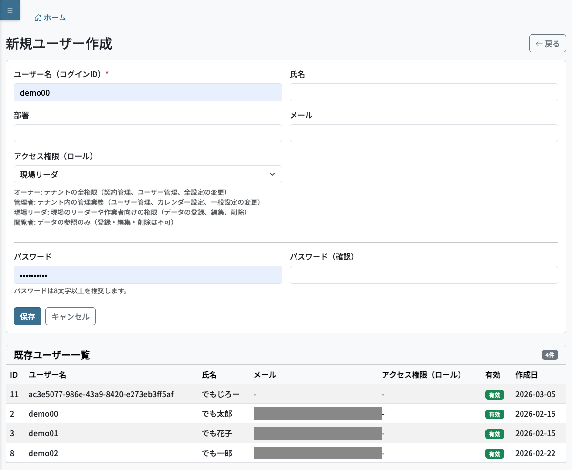This screenshot has width=572, height=470.
Task: Click the name でも一郎
Action: tap(217, 453)
